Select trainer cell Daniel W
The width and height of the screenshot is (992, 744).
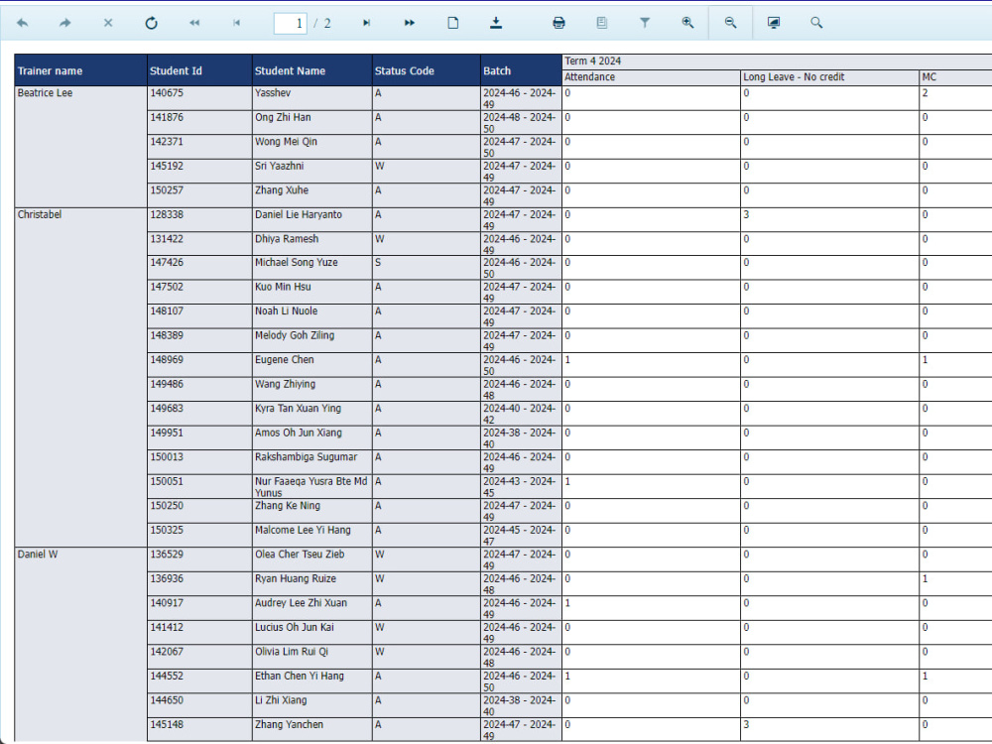pos(80,645)
